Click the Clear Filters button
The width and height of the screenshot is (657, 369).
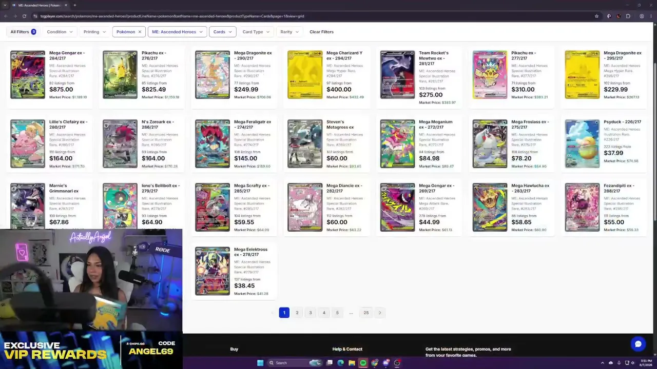point(321,32)
